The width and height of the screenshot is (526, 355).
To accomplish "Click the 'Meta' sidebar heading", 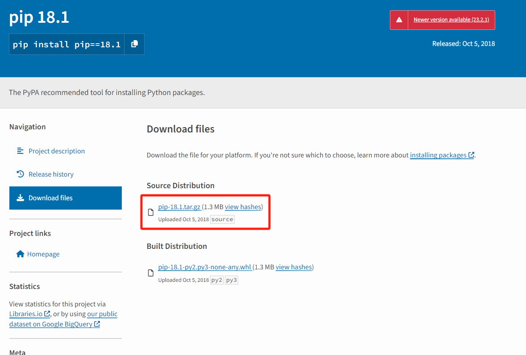I will pos(17,352).
